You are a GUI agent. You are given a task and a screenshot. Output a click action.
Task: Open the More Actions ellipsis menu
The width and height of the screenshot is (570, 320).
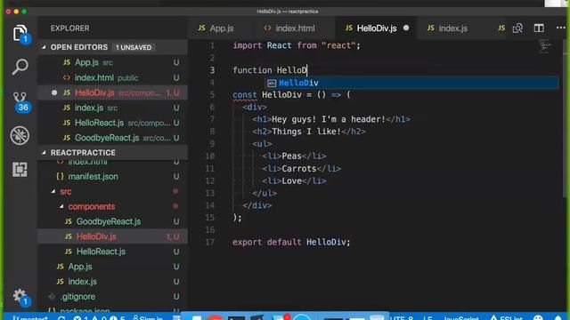coord(560,28)
